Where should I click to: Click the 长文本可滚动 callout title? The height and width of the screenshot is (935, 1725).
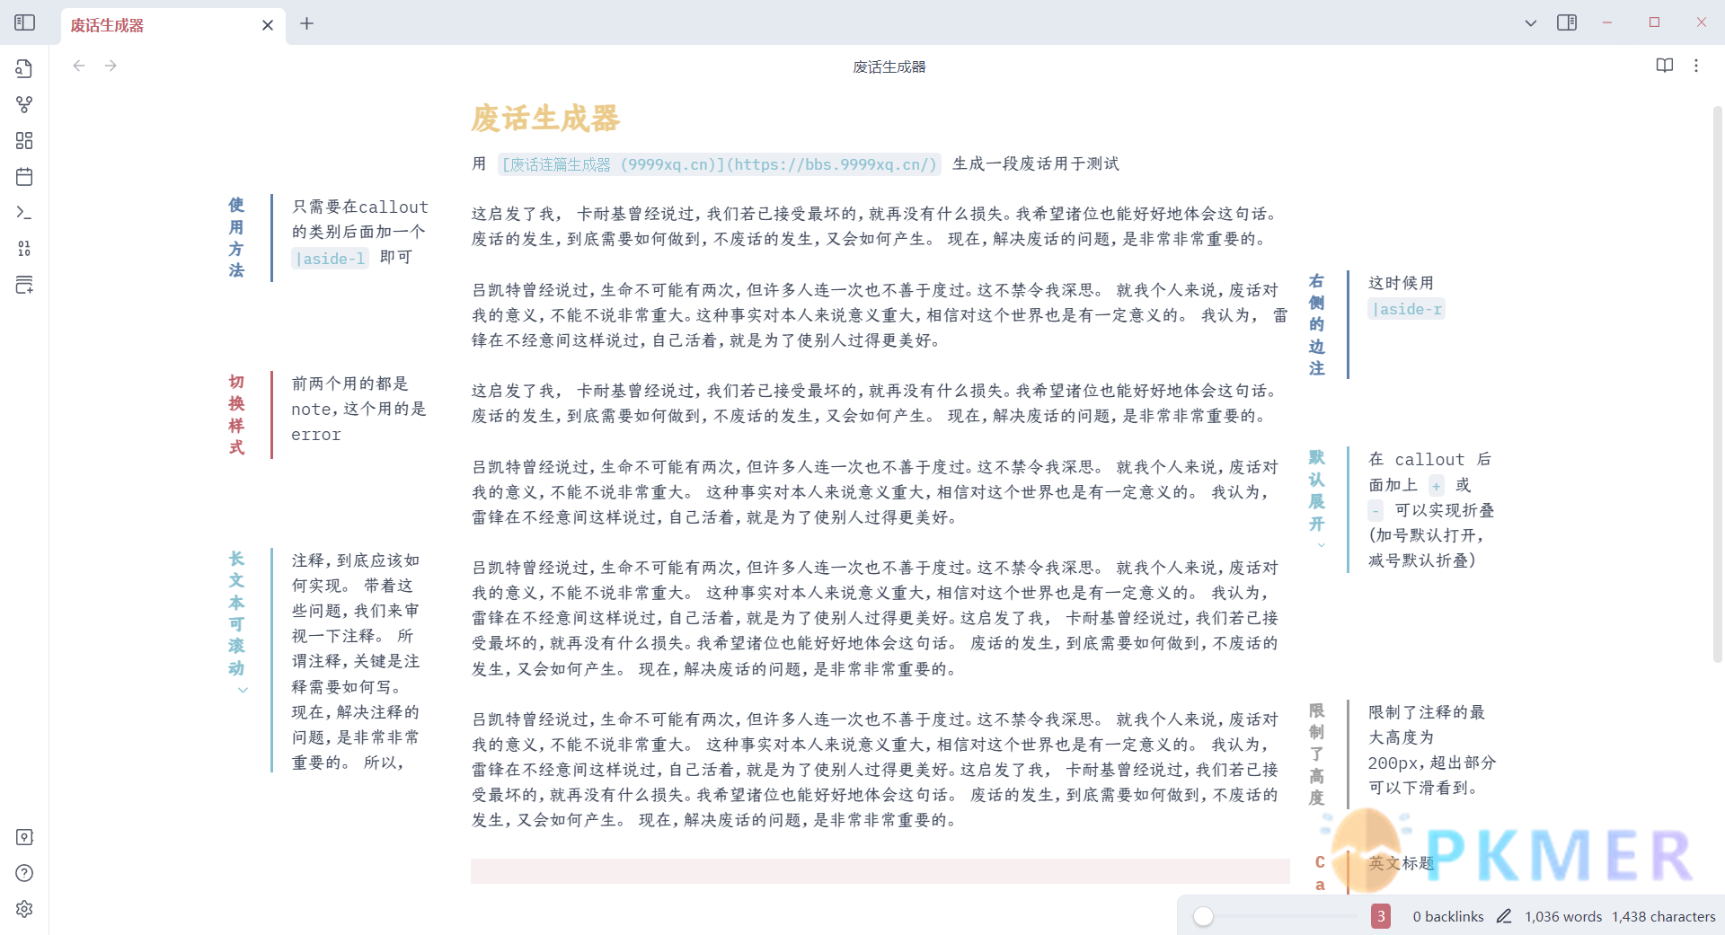point(236,613)
